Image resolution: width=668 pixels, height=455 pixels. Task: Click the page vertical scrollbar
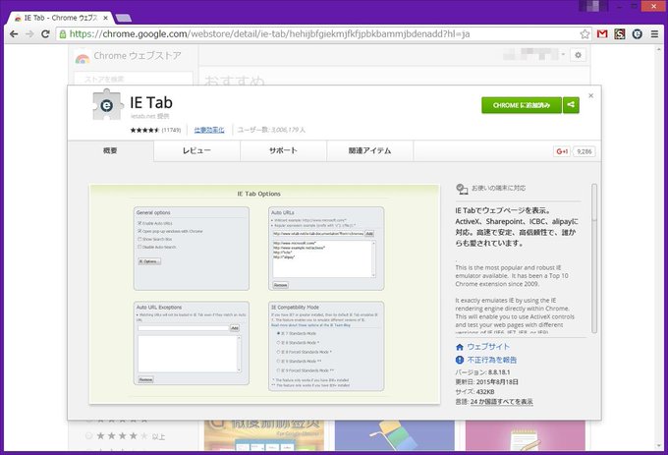(659, 247)
